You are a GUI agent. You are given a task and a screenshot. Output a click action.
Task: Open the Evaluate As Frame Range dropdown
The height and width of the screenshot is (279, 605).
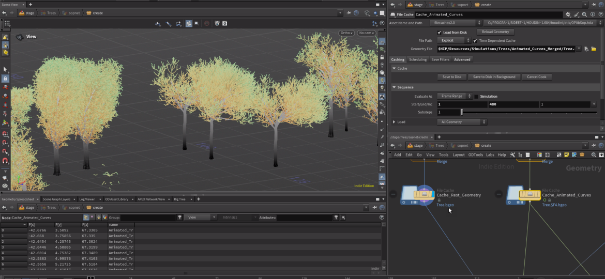(x=454, y=96)
